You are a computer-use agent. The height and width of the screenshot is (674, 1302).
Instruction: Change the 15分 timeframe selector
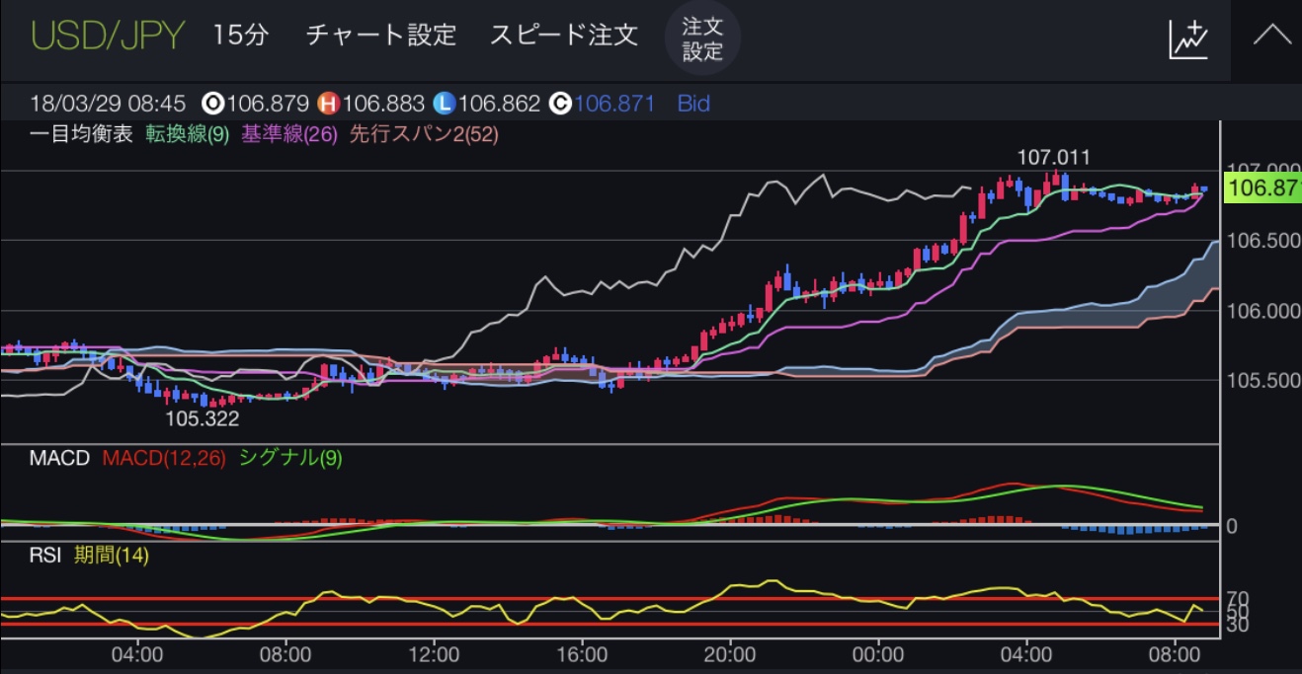tap(240, 36)
